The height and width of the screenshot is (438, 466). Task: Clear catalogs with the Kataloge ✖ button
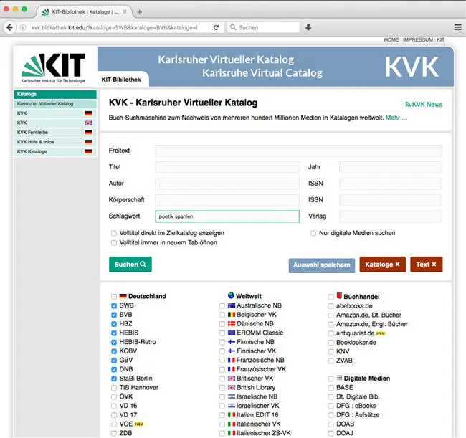pyautogui.click(x=383, y=265)
